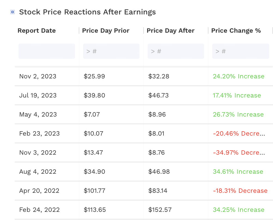
Task: Select the Apr 20, 2022 report date
Action: tap(39, 191)
